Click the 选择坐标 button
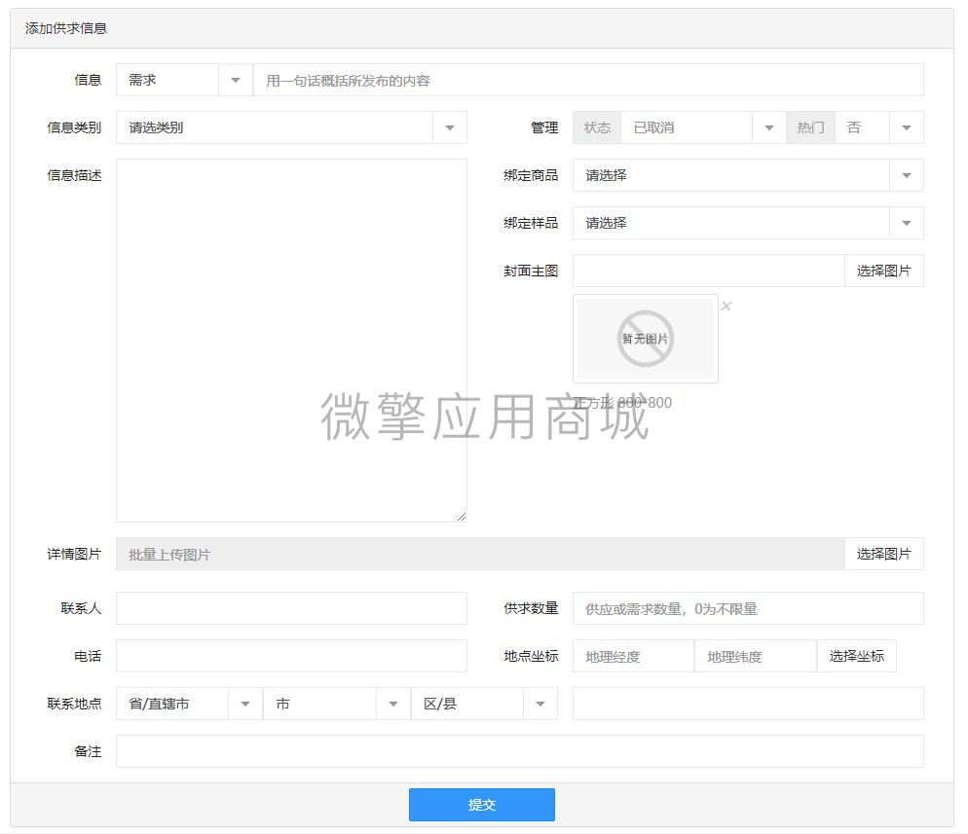 (857, 656)
